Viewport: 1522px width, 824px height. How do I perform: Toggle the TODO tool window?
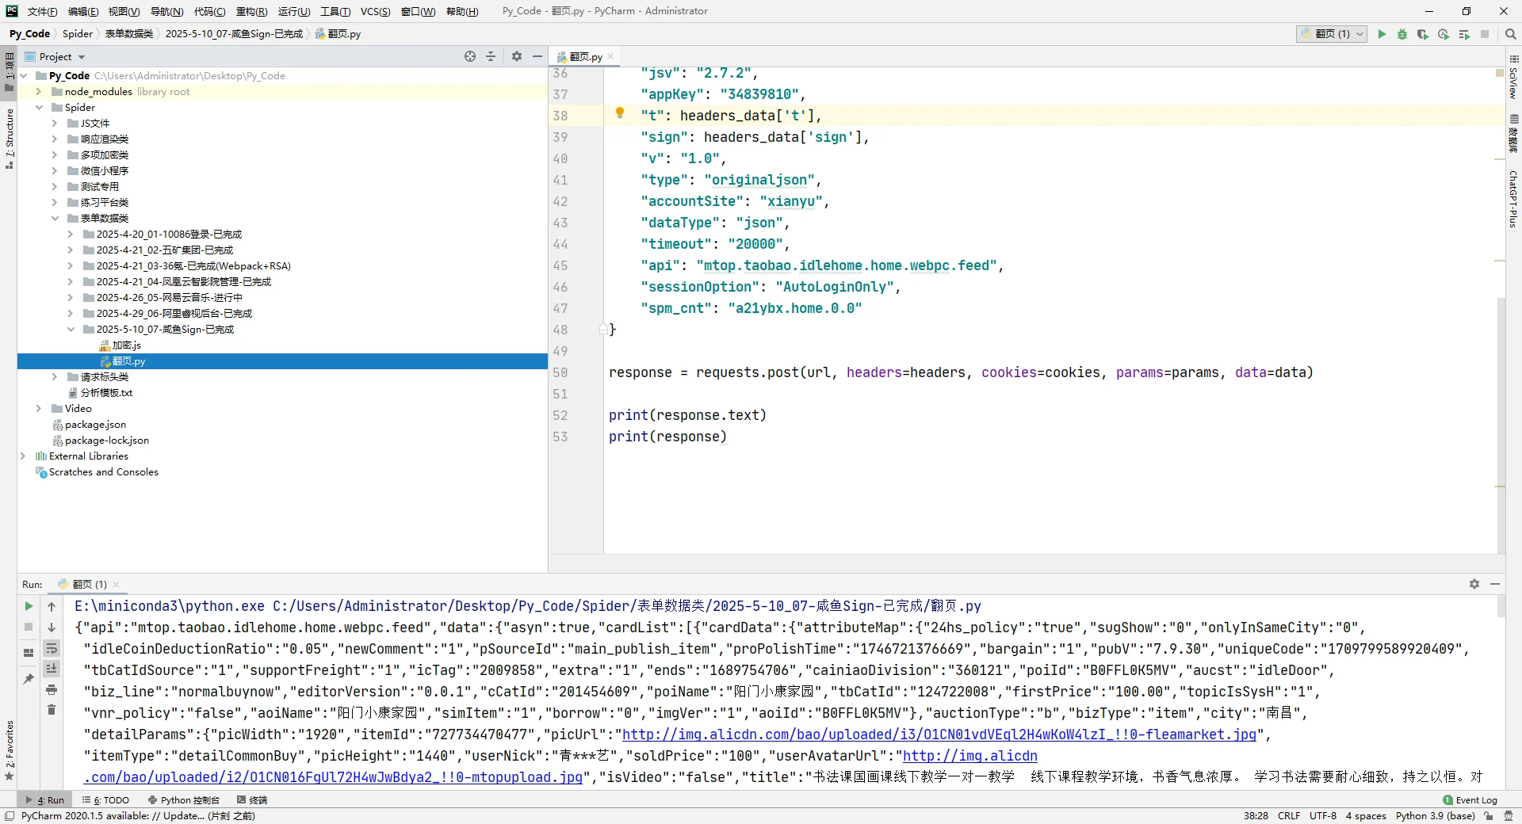[x=105, y=800]
